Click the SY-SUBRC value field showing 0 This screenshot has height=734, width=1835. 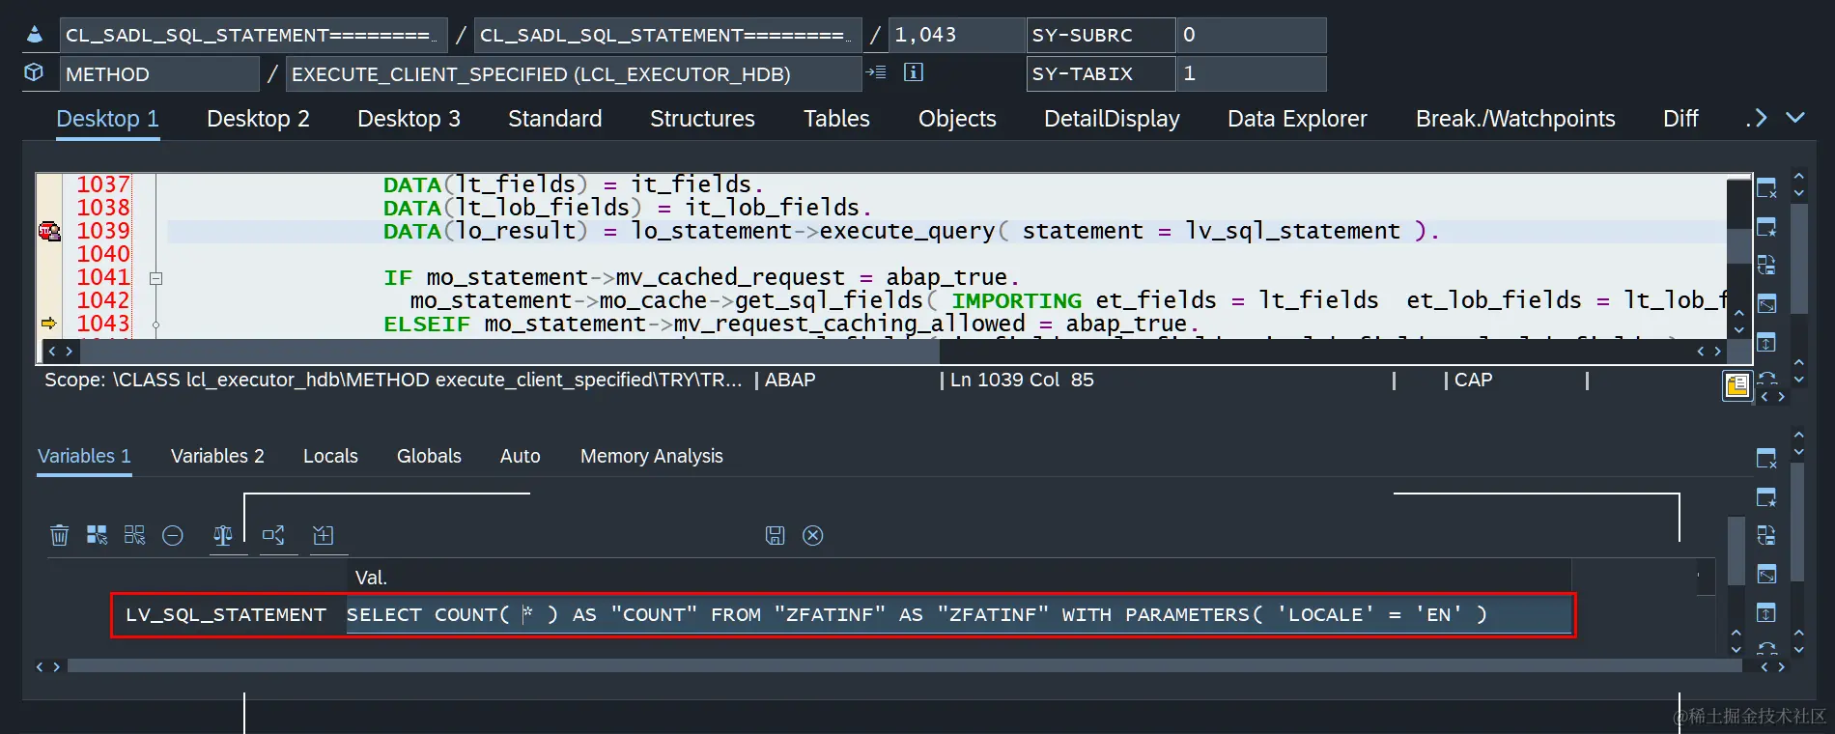click(1252, 35)
